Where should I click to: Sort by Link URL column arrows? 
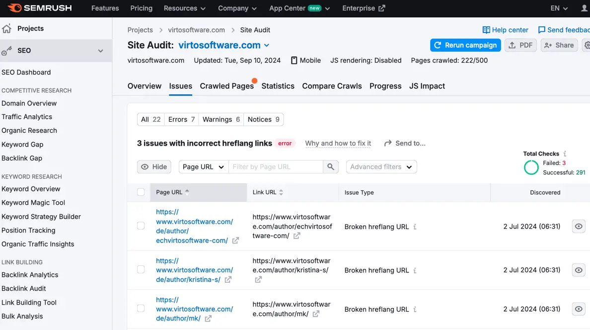(x=281, y=192)
